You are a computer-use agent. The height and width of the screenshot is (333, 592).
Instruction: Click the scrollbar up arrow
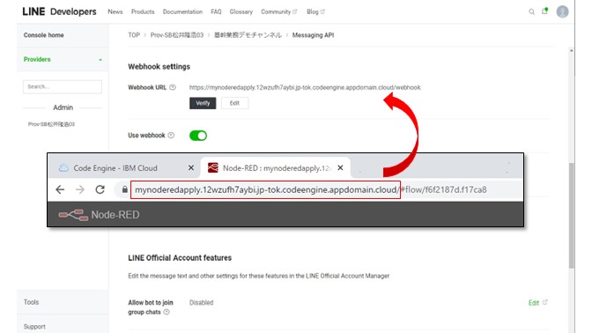click(x=572, y=50)
